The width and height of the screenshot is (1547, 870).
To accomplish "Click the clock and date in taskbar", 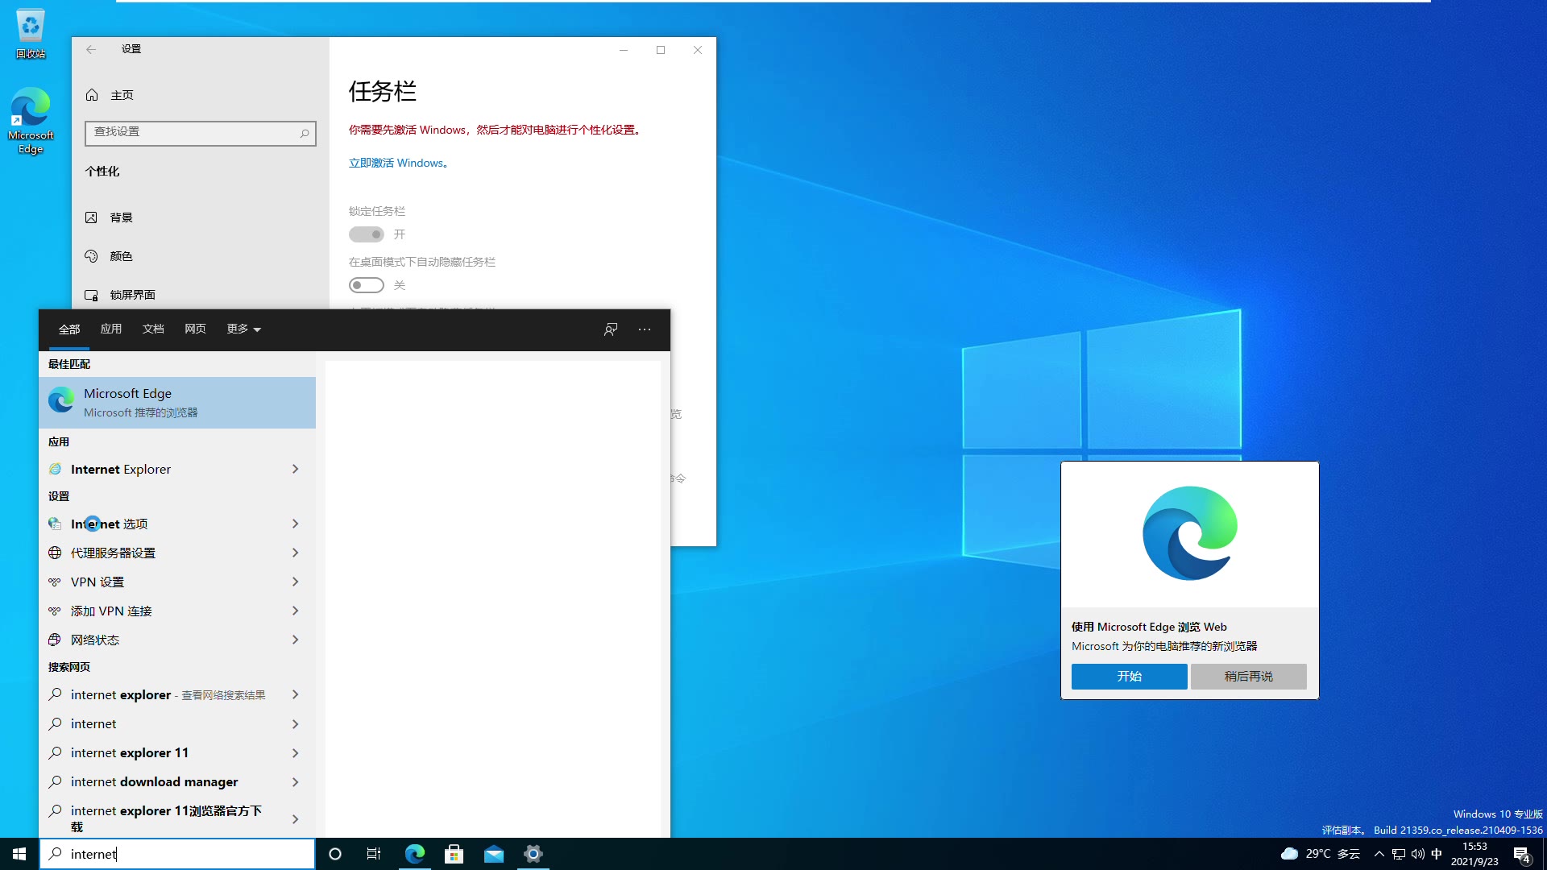I will pos(1474,854).
